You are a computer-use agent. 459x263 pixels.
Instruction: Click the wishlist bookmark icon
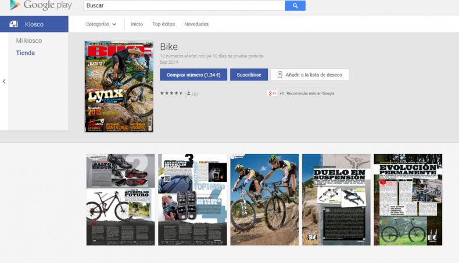(280, 75)
